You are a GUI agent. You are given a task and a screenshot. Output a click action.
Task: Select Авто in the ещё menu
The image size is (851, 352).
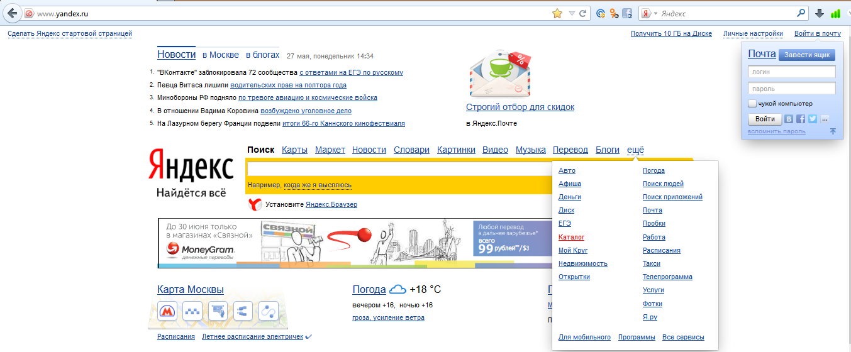pos(567,170)
